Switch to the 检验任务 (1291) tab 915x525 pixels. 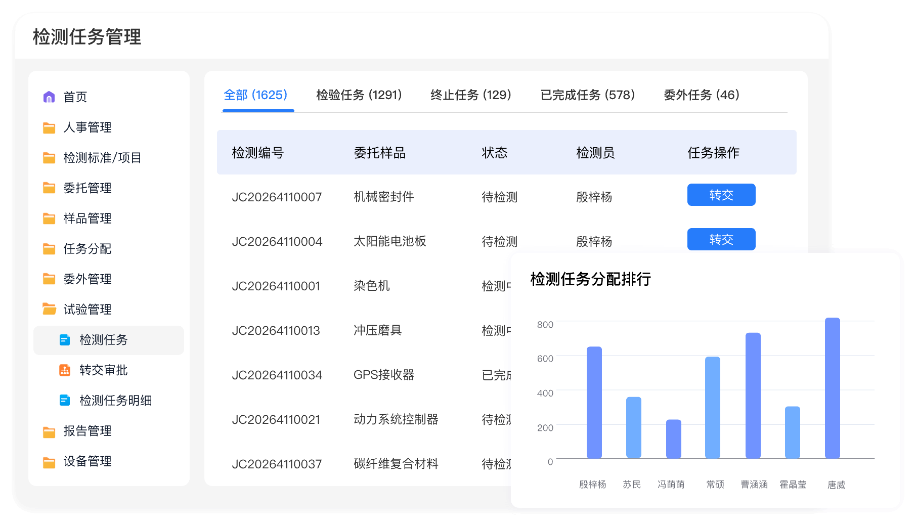(359, 95)
